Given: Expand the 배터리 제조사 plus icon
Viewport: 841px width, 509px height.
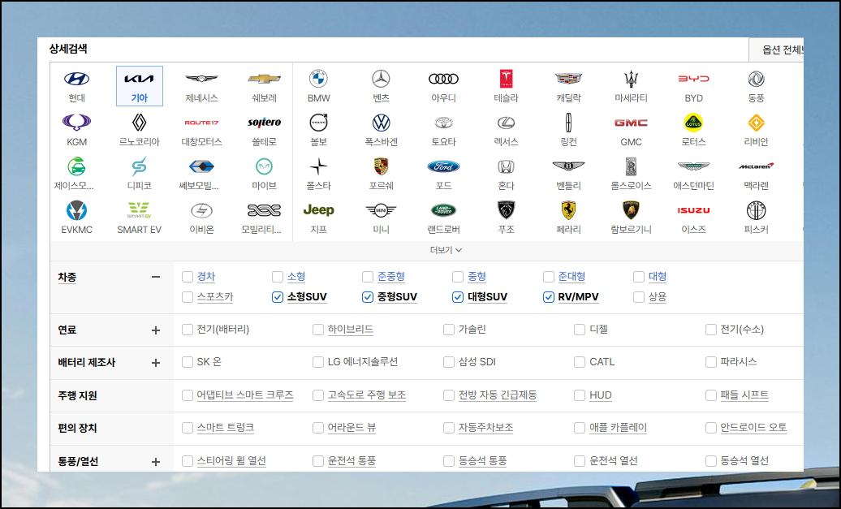Looking at the screenshot, I should [156, 363].
